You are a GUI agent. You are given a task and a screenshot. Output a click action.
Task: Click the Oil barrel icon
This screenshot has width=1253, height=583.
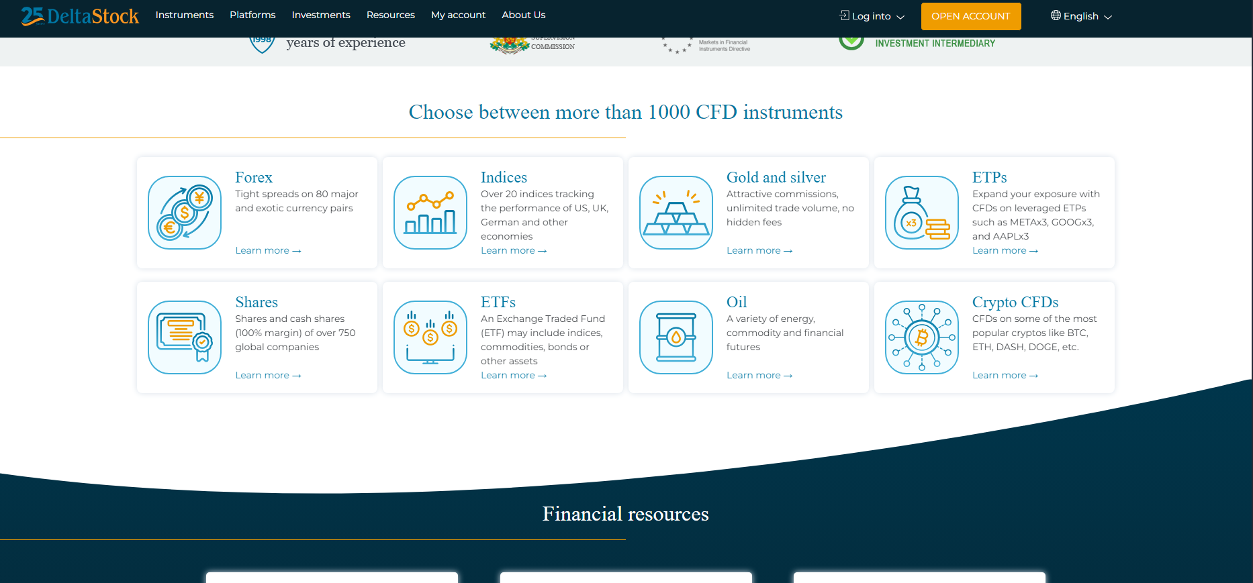point(676,337)
